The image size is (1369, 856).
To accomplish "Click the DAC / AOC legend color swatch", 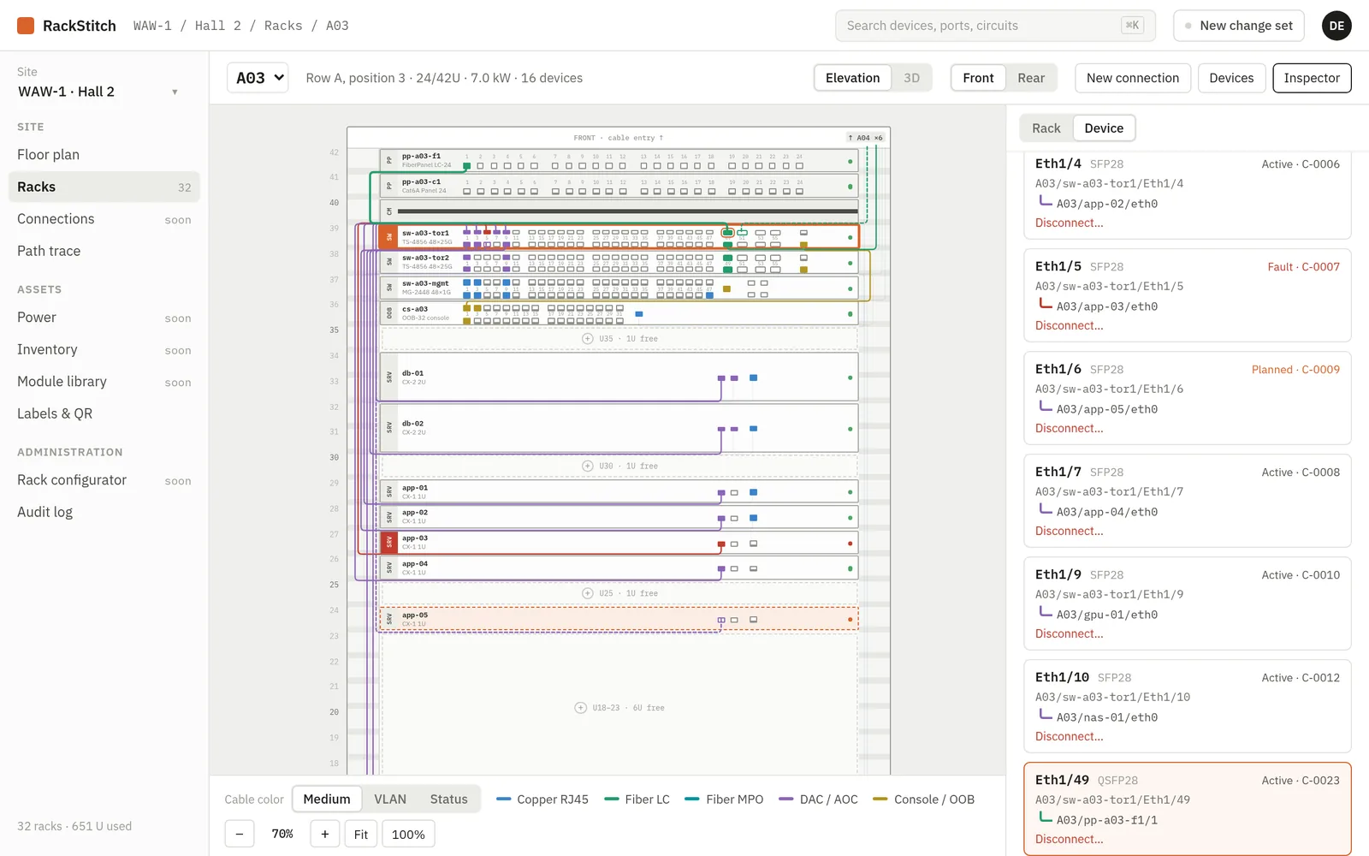I will [785, 800].
